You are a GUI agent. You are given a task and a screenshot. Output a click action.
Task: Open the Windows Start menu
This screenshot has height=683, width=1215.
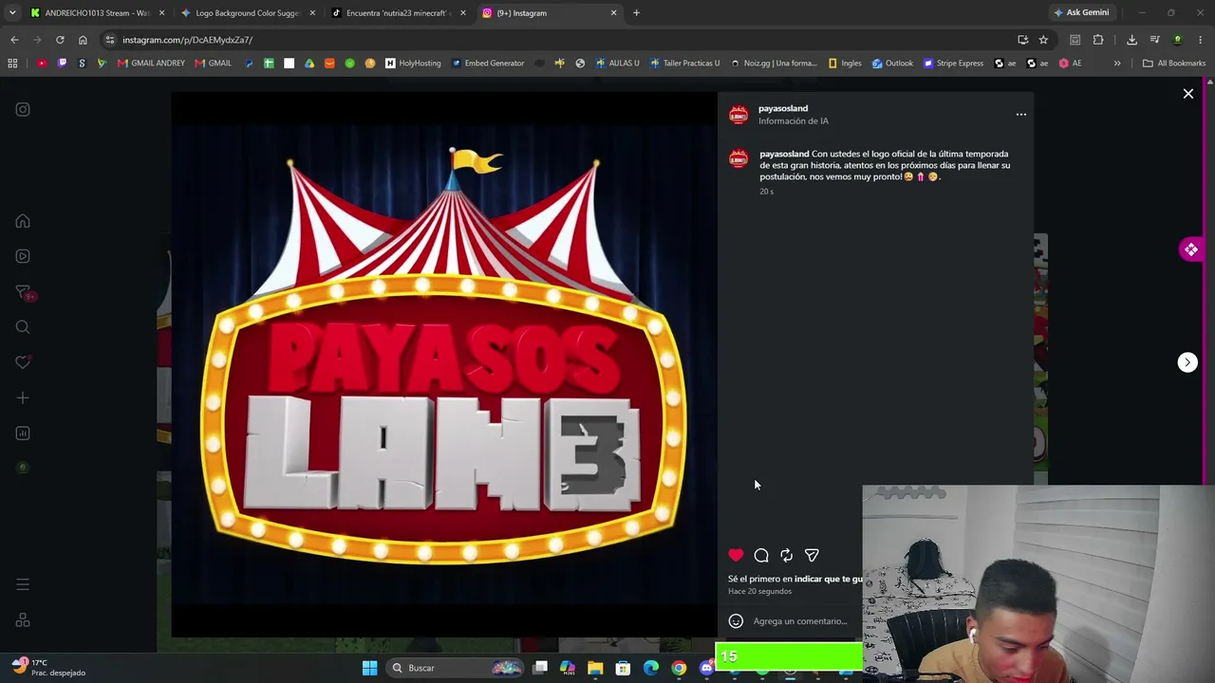(369, 668)
